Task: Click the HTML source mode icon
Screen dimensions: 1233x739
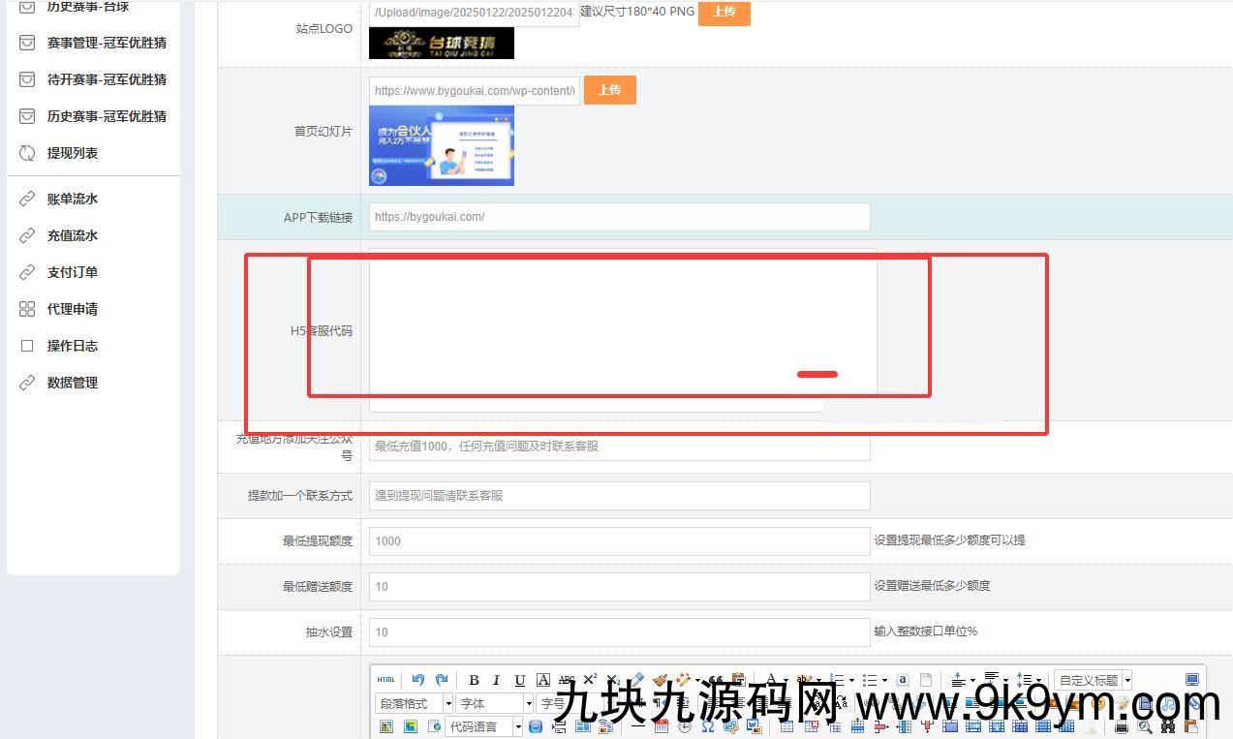Action: (385, 680)
